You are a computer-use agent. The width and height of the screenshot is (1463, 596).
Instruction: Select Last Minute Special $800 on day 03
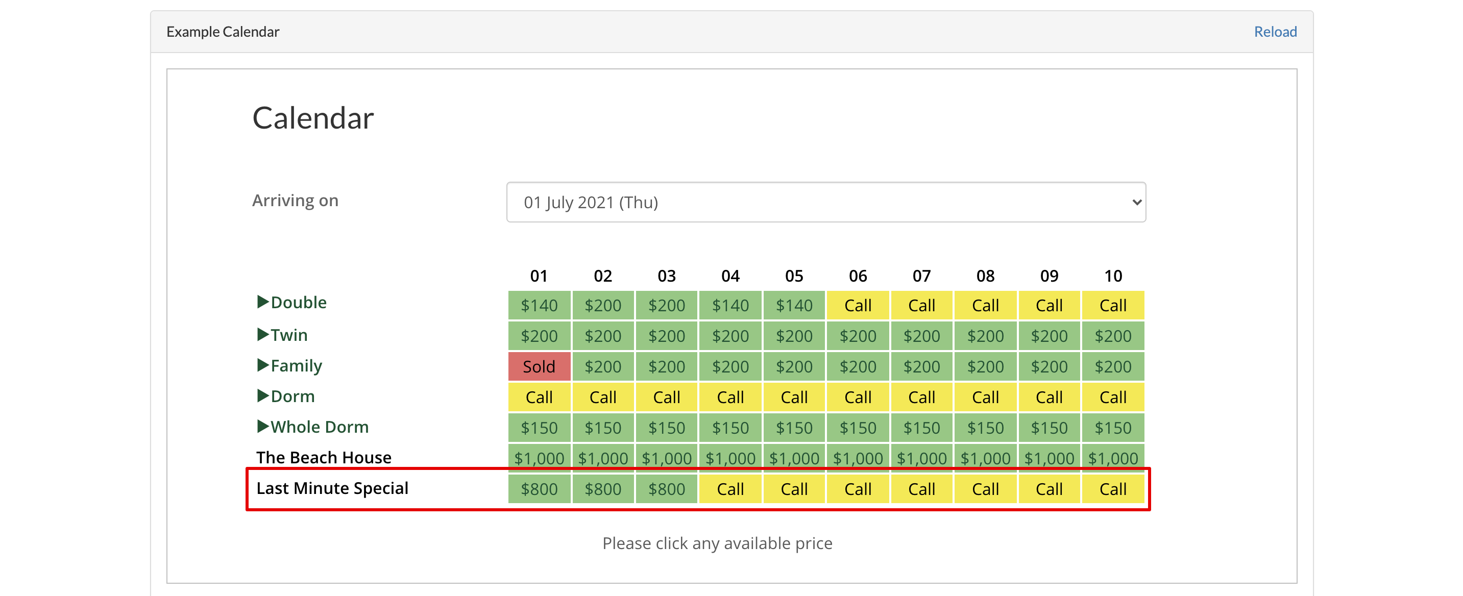666,489
